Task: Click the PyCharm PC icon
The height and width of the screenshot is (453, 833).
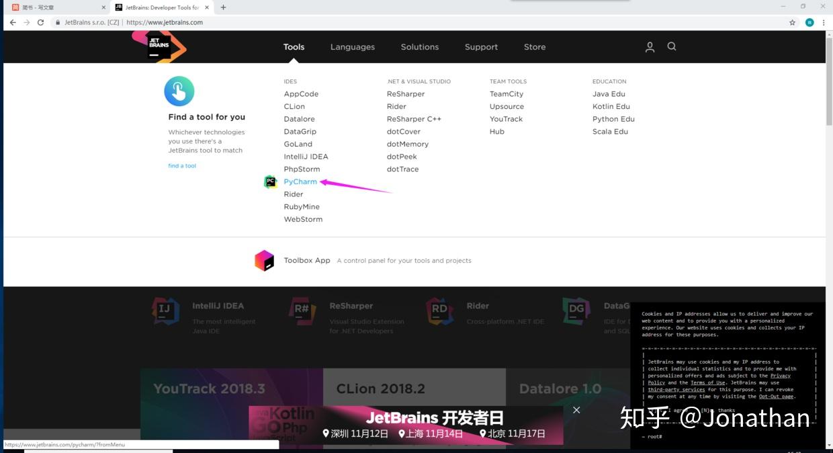Action: pos(270,181)
